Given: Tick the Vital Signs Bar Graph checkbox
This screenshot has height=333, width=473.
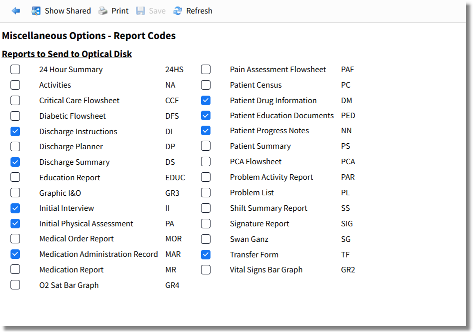Looking at the screenshot, I should click(205, 269).
